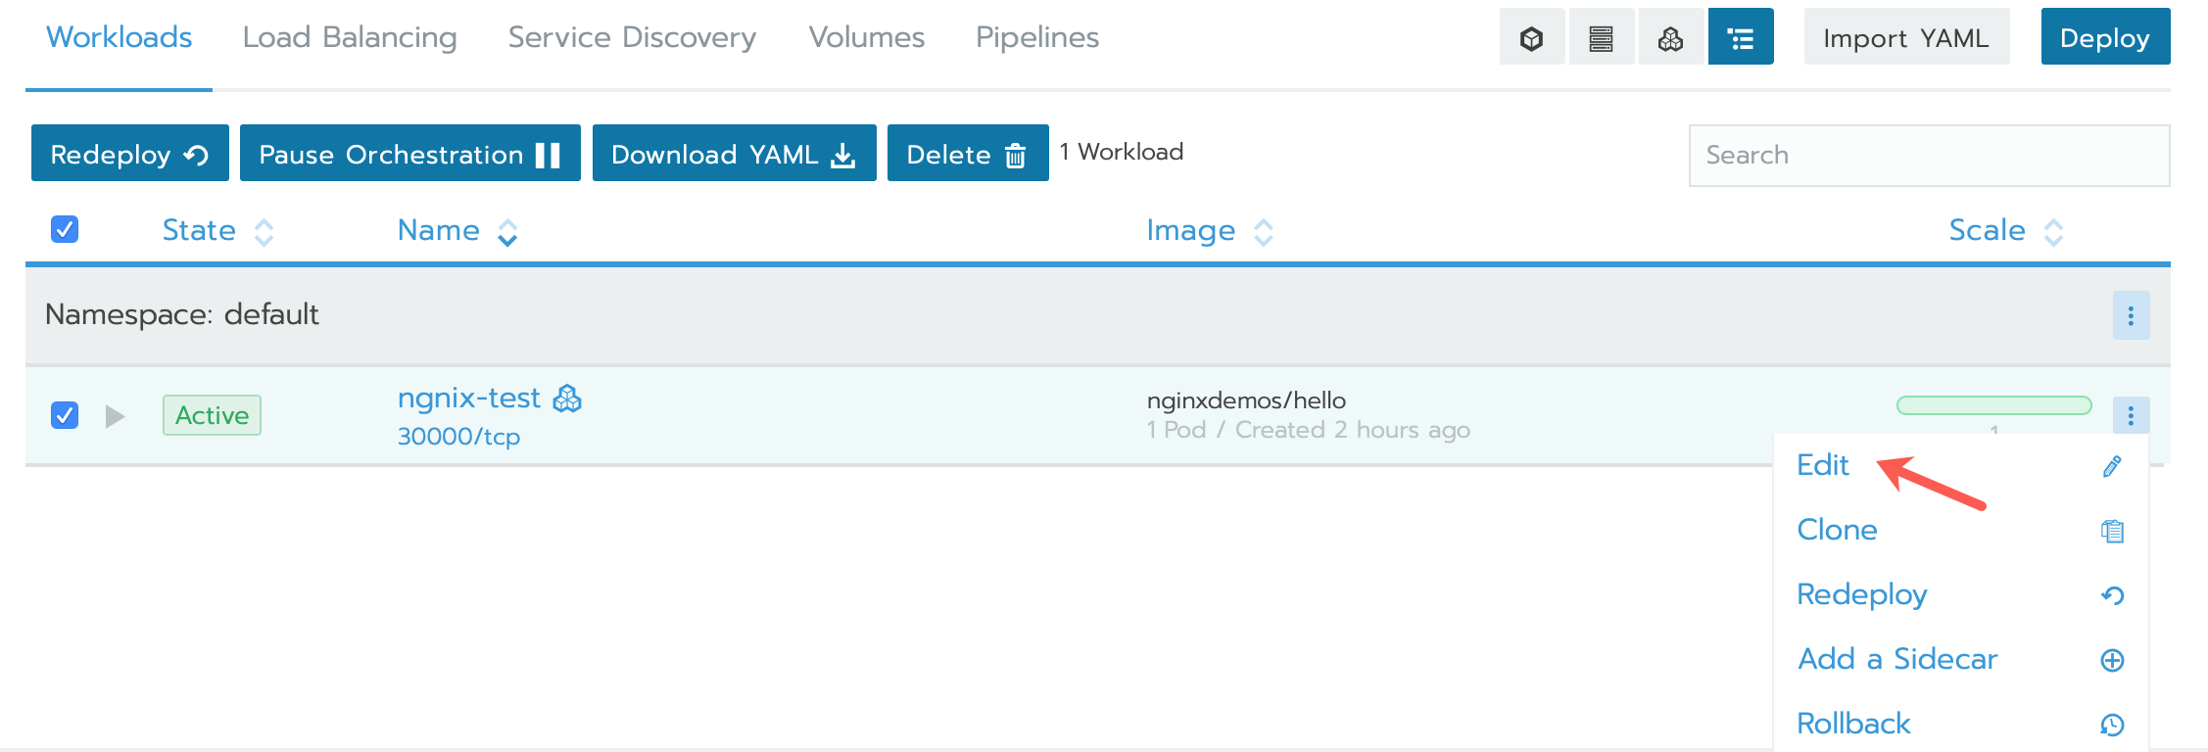2208x752 pixels.
Task: Select the grouped cubes view icon
Action: tap(1670, 38)
